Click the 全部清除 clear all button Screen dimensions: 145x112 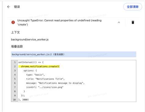pyautogui.click(x=132, y=7)
